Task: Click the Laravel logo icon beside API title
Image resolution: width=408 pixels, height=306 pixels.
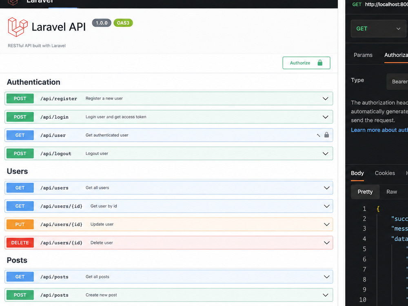Action: [18, 27]
